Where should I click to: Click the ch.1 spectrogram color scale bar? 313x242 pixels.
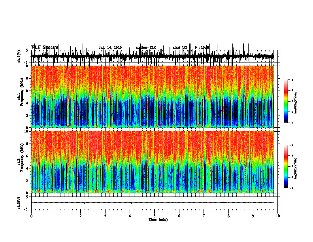pyautogui.click(x=286, y=101)
